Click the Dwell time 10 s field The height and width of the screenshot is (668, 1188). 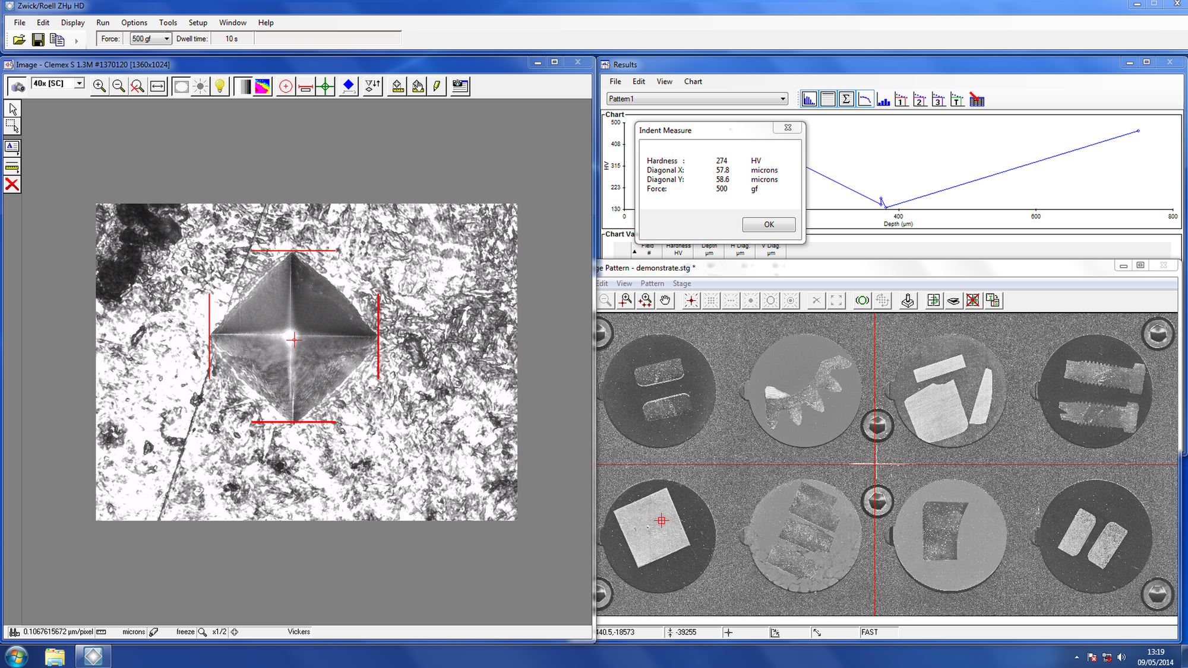(232, 39)
